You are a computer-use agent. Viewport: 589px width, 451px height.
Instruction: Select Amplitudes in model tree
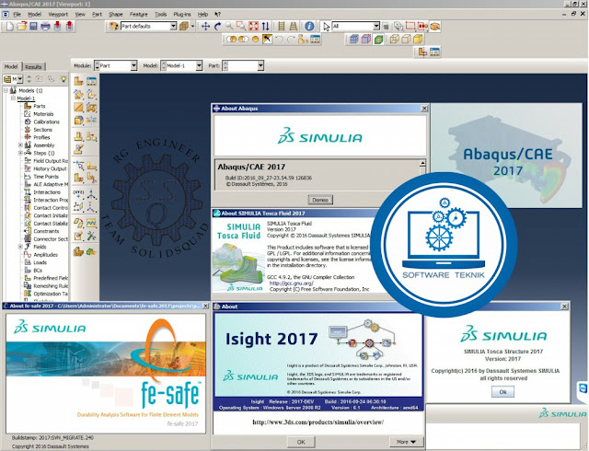tap(45, 254)
